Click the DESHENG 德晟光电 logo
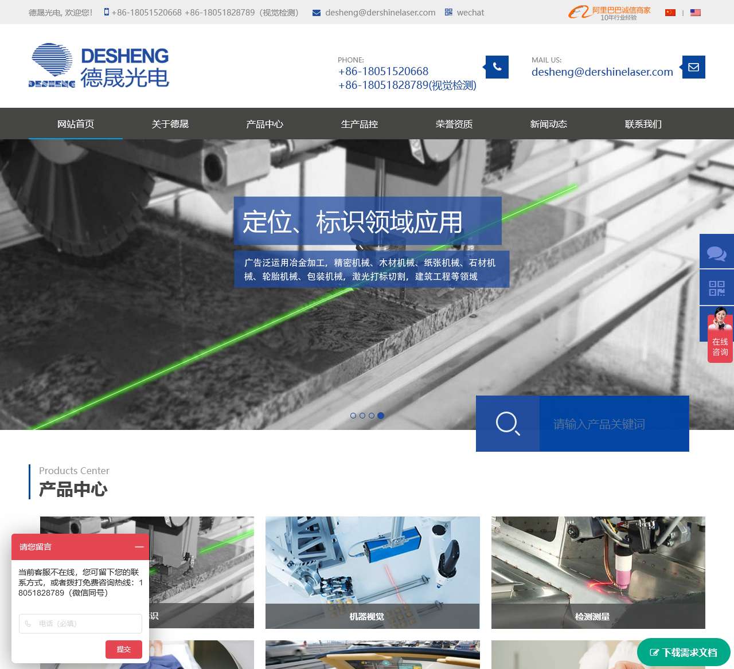Screen dimensions: 734x669 pyautogui.click(x=99, y=65)
